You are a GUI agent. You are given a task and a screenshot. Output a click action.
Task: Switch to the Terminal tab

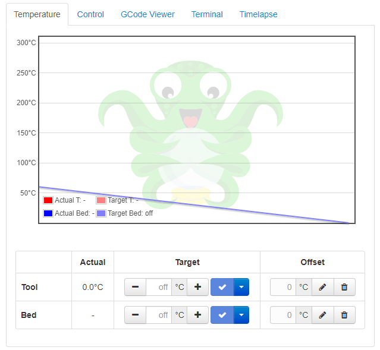(207, 14)
